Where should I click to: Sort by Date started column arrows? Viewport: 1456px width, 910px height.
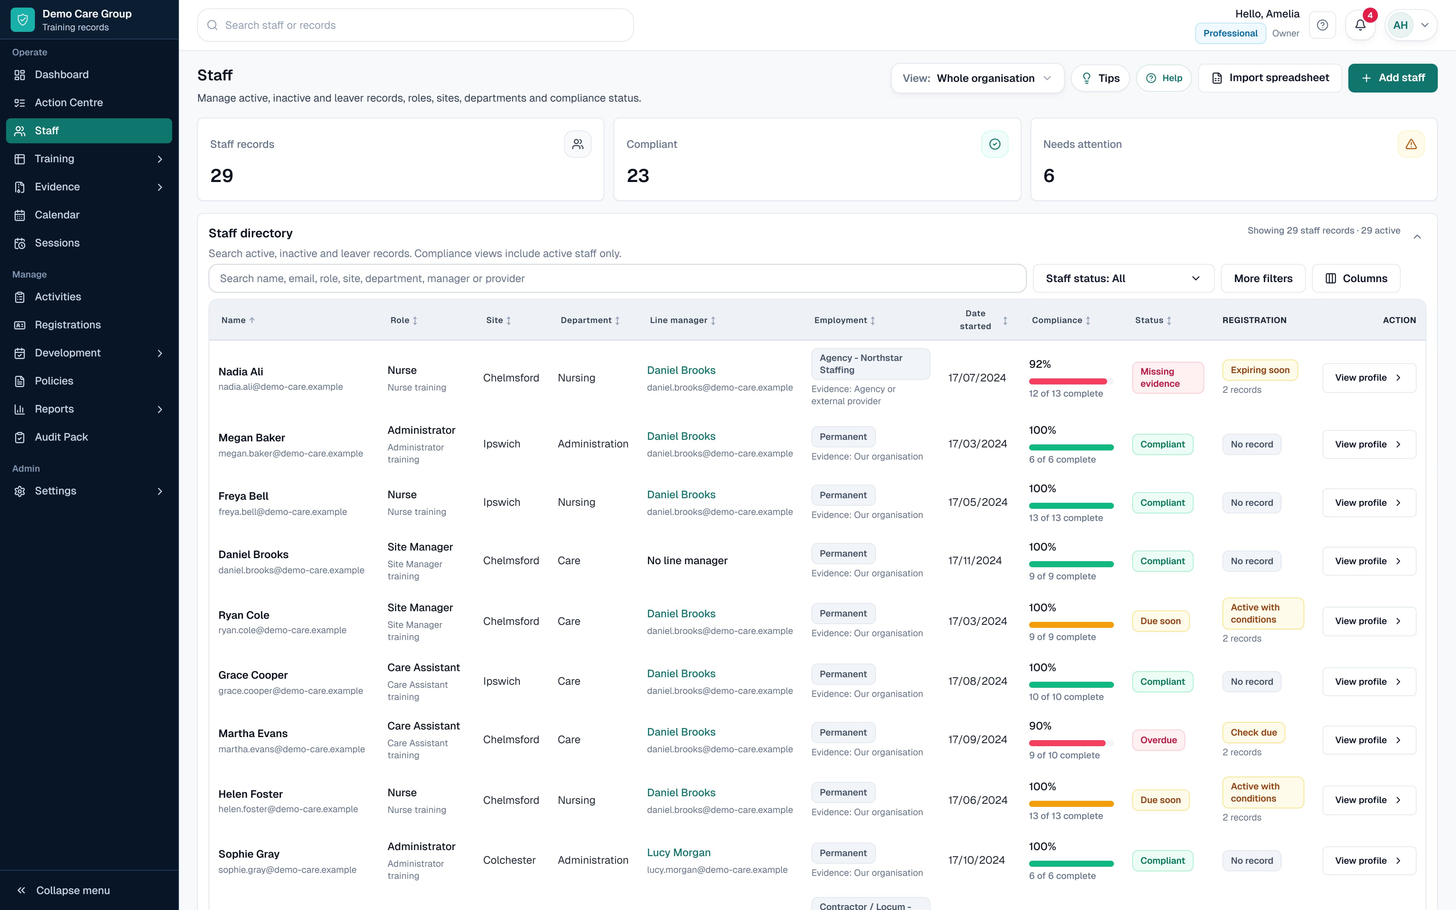tap(1006, 320)
